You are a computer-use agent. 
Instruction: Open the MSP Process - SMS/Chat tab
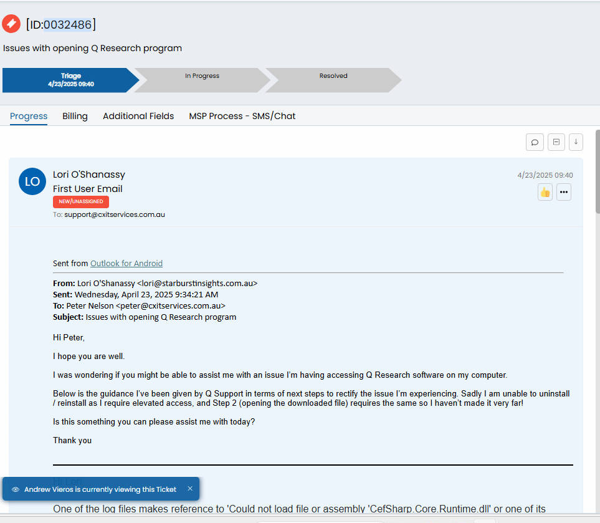coord(242,116)
